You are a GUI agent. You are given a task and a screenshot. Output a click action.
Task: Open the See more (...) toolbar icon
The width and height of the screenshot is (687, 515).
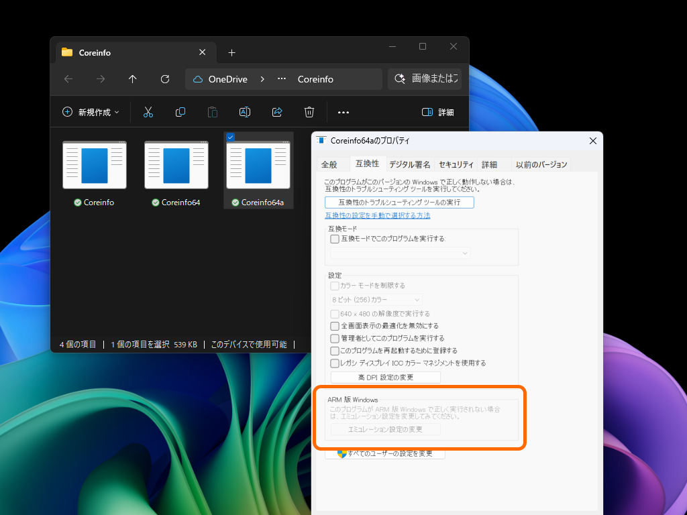click(343, 112)
